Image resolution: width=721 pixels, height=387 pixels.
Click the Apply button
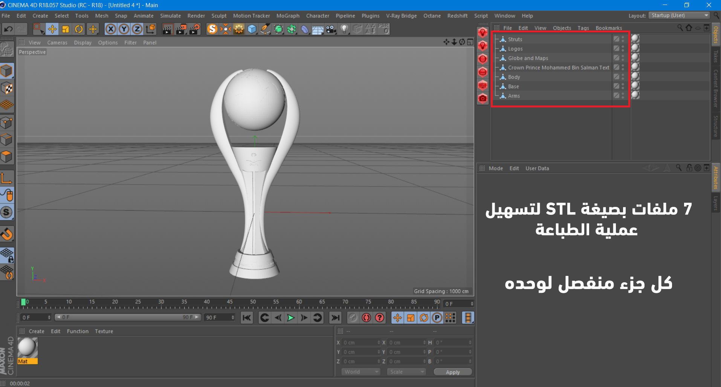click(453, 372)
